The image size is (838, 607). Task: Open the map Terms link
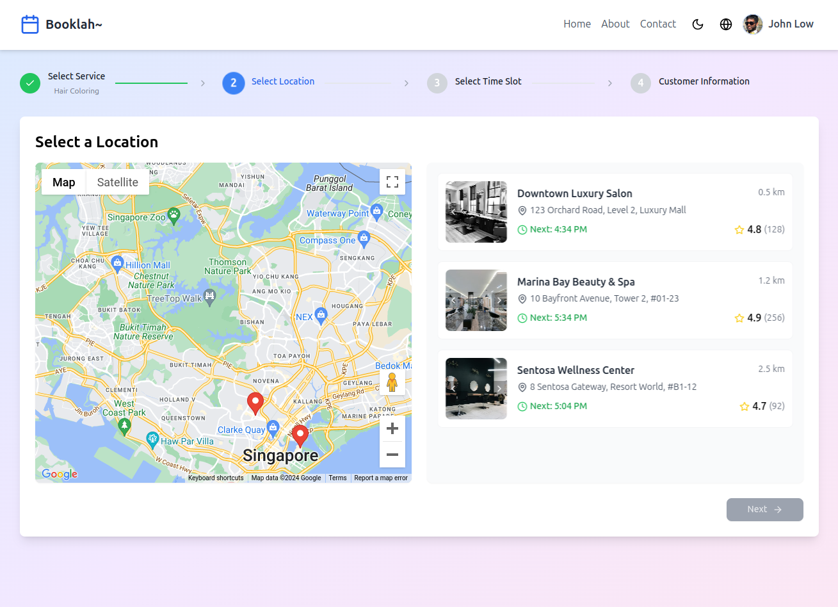(337, 478)
